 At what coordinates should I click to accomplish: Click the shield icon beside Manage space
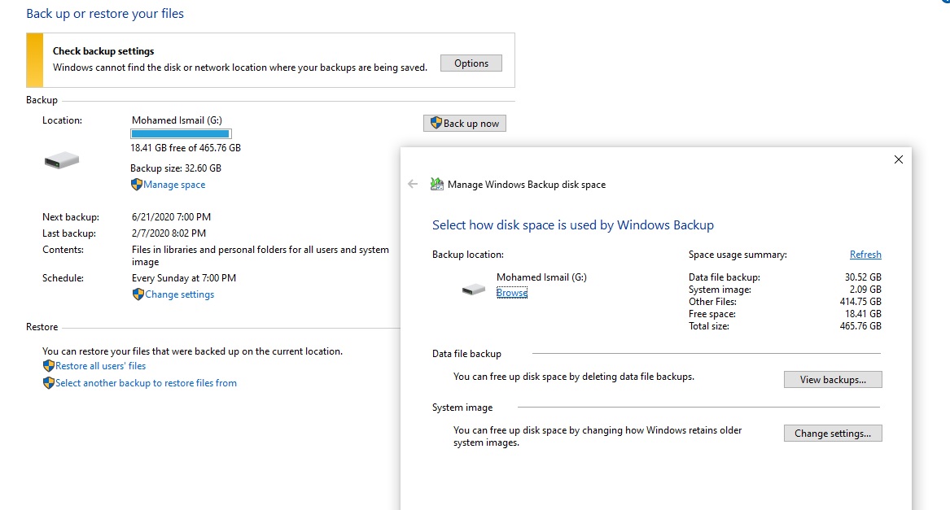click(x=136, y=185)
